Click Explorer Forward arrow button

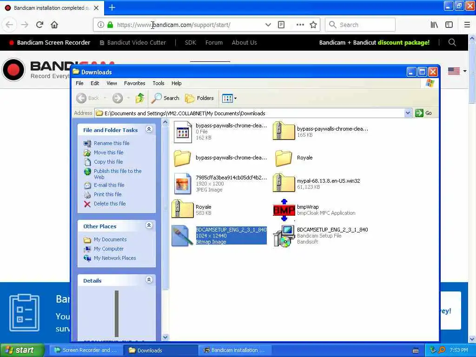(x=118, y=98)
